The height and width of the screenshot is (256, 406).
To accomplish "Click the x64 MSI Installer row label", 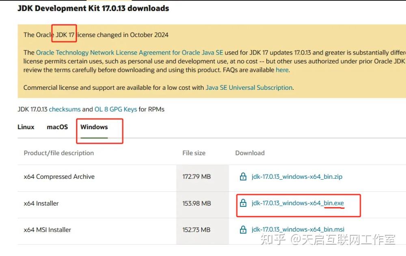I will coord(48,230).
